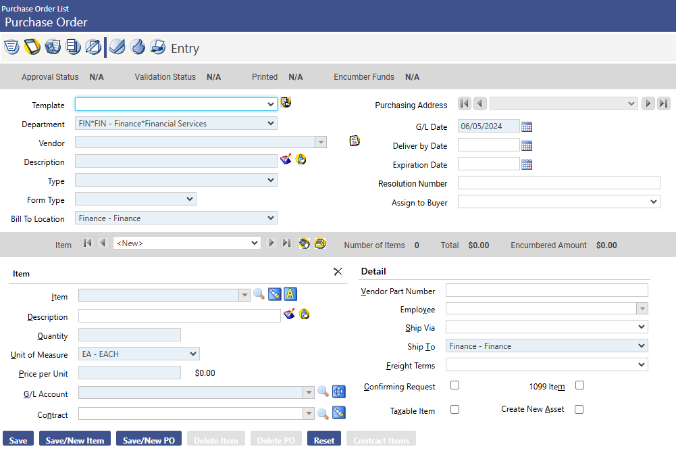Click the Reset button

(x=324, y=440)
